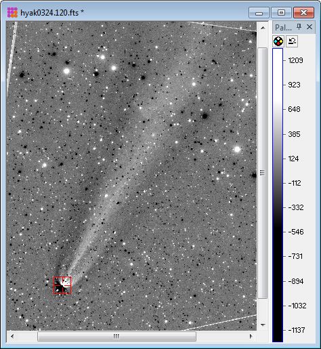
Task: Click the vertical scrollbar up arrow
Action: click(x=263, y=28)
